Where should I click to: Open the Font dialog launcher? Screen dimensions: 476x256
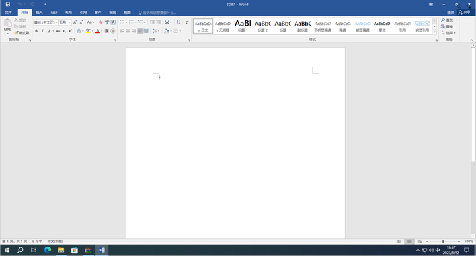115,40
